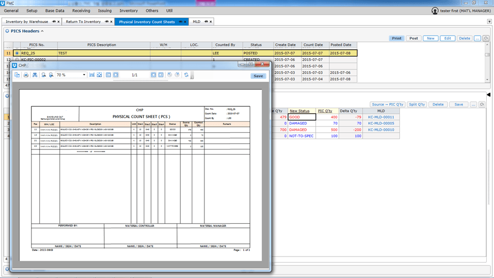Click the refresh icon beside PICS Headers Delete
This screenshot has height=278, width=494.
[x=486, y=38]
